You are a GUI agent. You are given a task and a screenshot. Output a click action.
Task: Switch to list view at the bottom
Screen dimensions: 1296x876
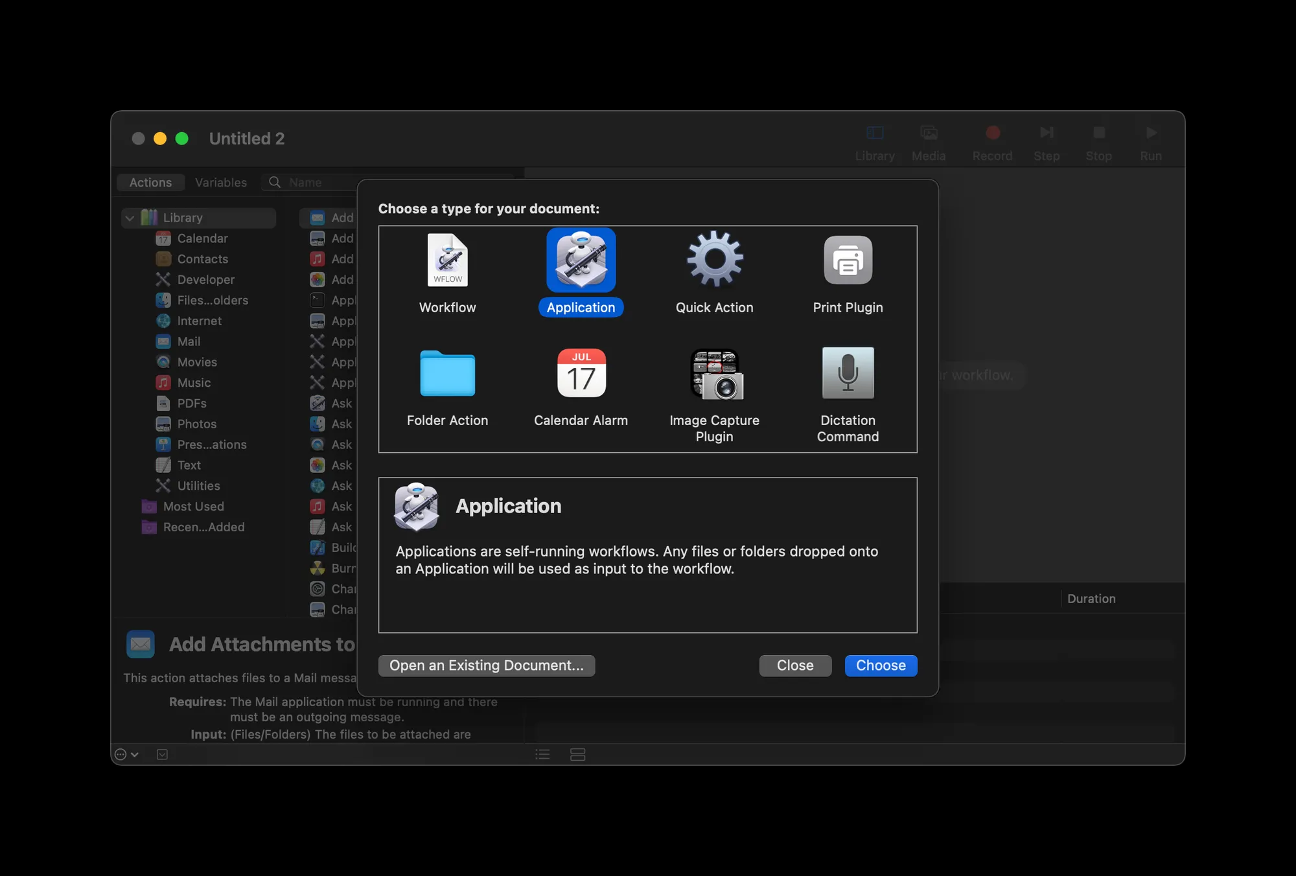(542, 754)
